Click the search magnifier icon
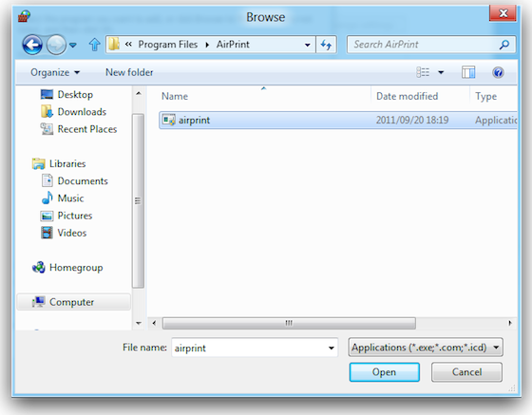This screenshot has width=532, height=415. point(504,45)
